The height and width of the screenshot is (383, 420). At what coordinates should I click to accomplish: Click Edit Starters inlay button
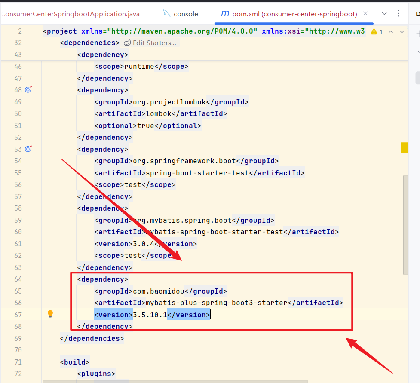pos(150,43)
